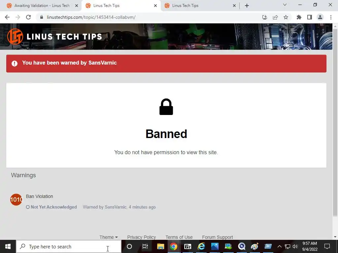Toggle the Not Yet Acknowledged indicator
The image size is (338, 253).
pyautogui.click(x=51, y=207)
